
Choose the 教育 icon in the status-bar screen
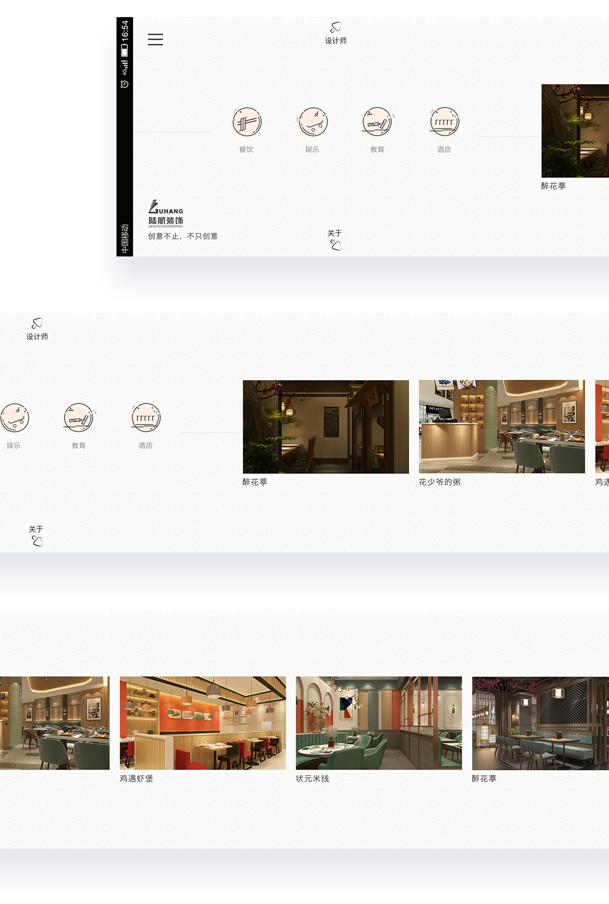(378, 122)
